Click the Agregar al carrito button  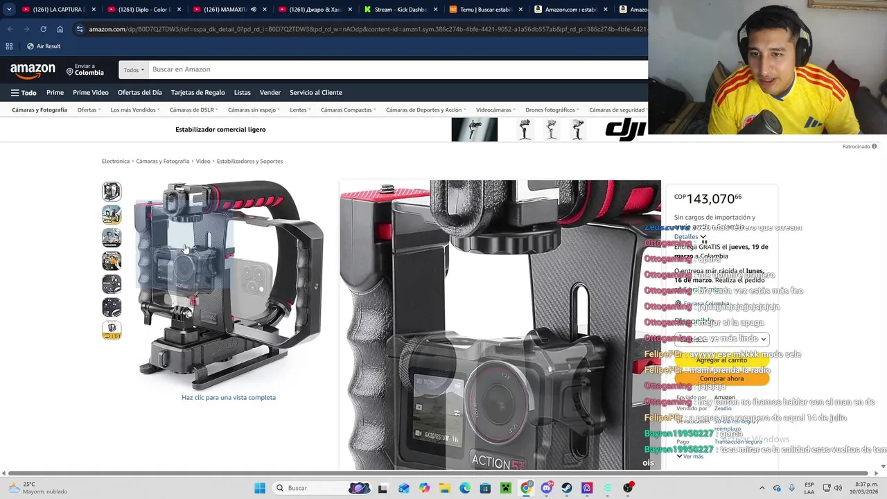pos(721,360)
